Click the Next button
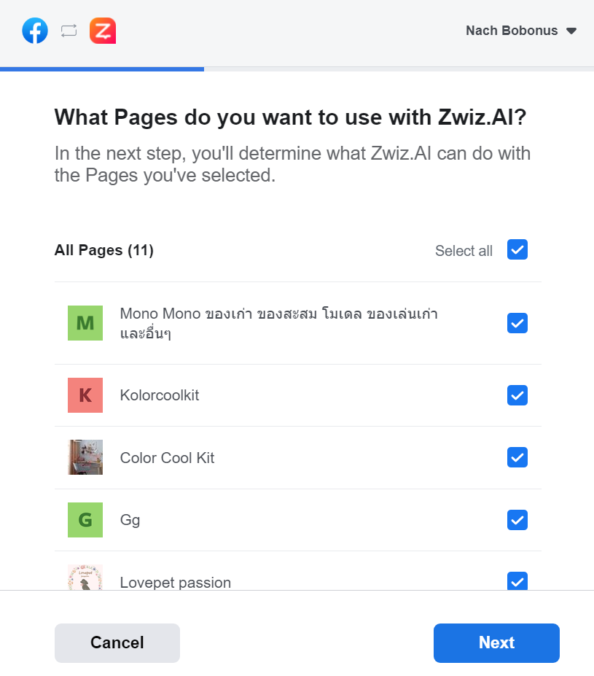The width and height of the screenshot is (594, 676). point(496,642)
